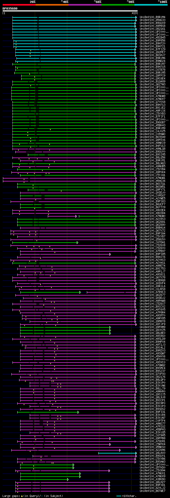
Task: Open the UniRef100_B9F331 hit link
Action: pyautogui.click(x=152, y=412)
